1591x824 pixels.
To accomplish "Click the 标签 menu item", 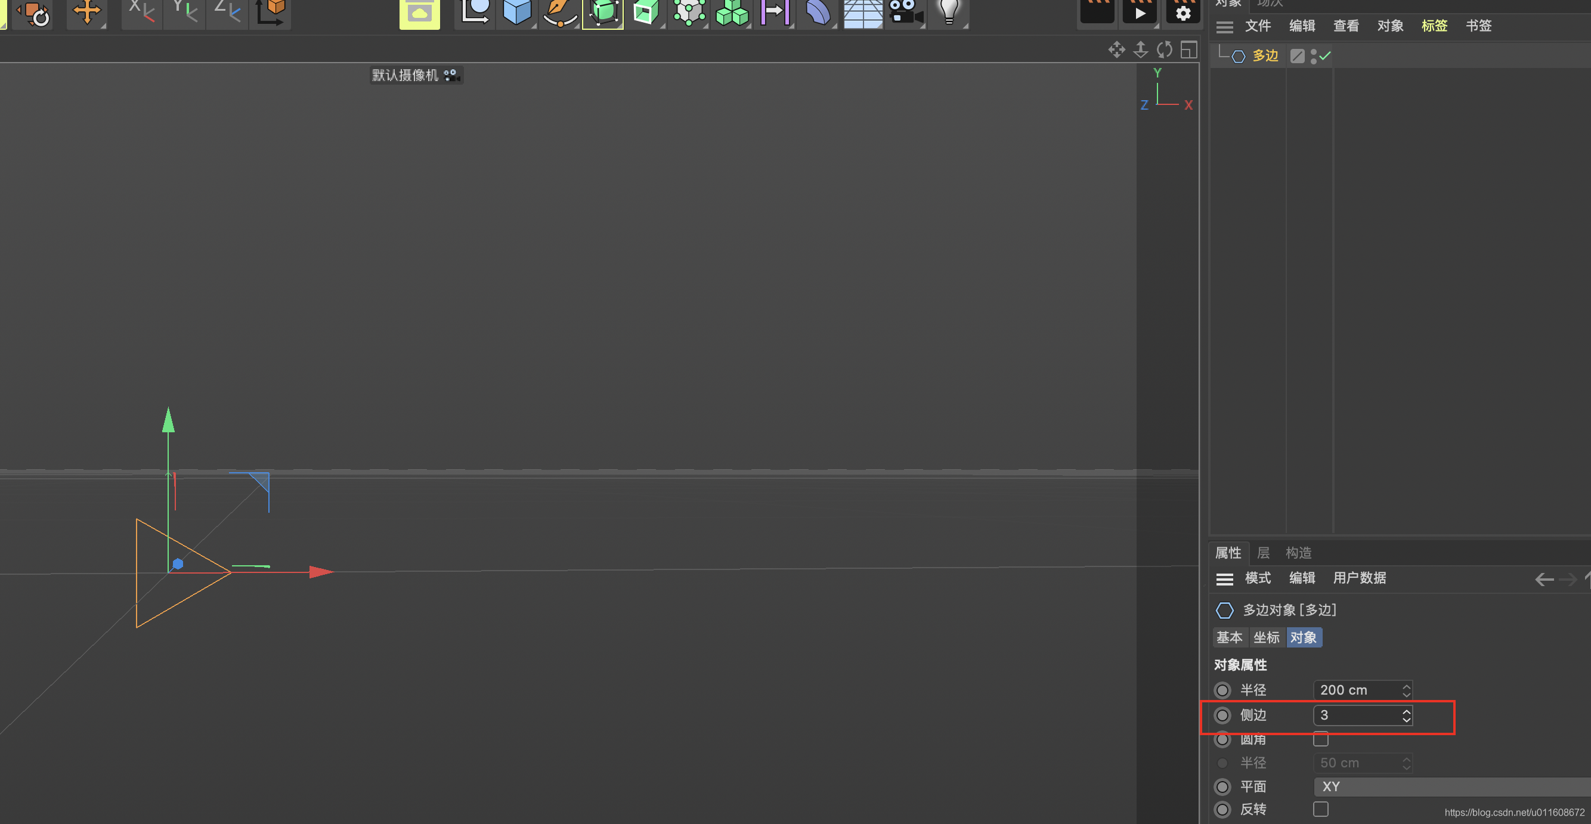I will 1434,26.
